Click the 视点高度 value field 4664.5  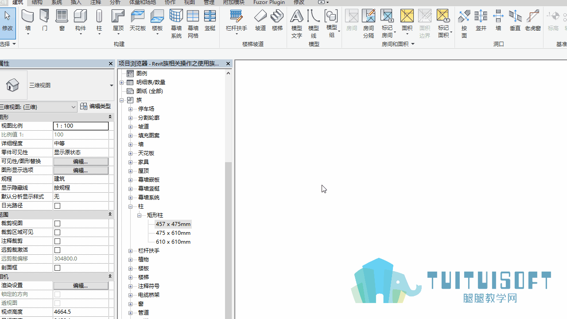tap(81, 312)
